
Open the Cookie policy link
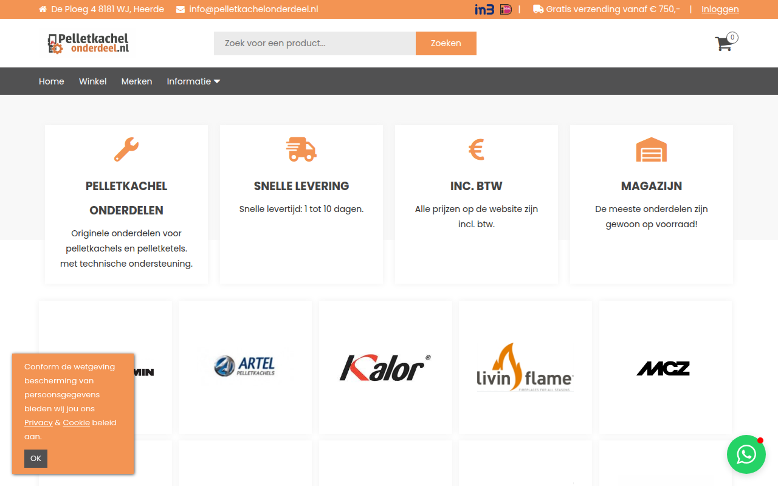pyautogui.click(x=77, y=423)
